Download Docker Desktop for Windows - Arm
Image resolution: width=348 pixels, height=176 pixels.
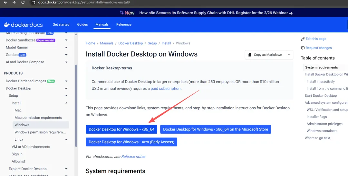131,142
